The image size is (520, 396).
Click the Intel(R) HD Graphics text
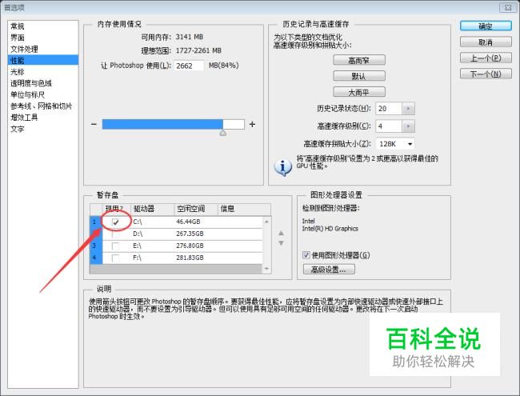click(330, 229)
